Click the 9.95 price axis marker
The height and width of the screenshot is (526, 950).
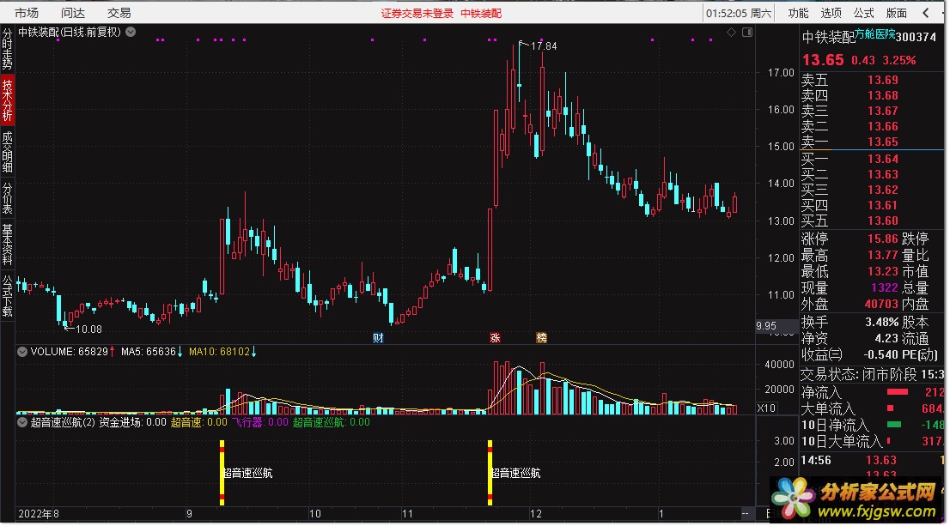coord(766,326)
